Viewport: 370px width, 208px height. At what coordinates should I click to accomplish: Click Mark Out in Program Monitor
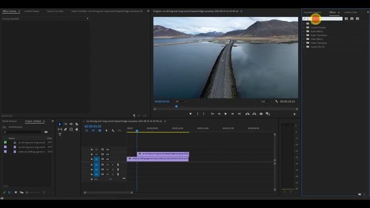[204, 114]
